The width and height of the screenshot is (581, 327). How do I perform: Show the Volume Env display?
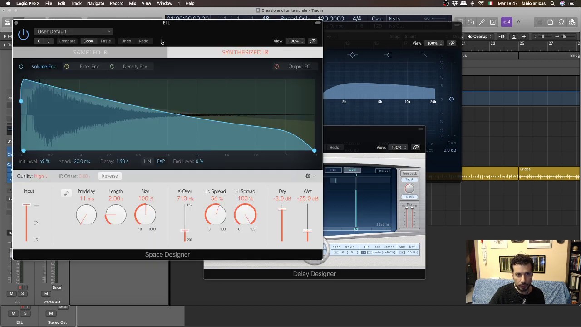pyautogui.click(x=44, y=66)
